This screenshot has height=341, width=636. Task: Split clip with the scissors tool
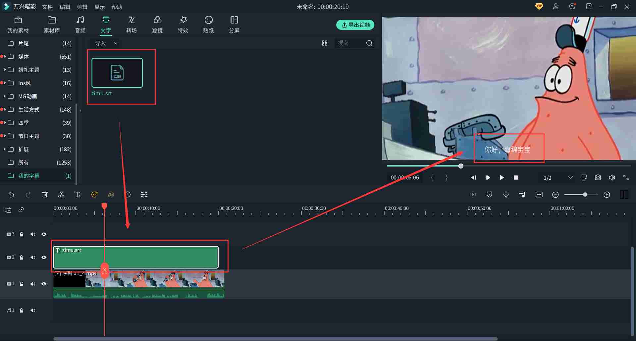(61, 195)
